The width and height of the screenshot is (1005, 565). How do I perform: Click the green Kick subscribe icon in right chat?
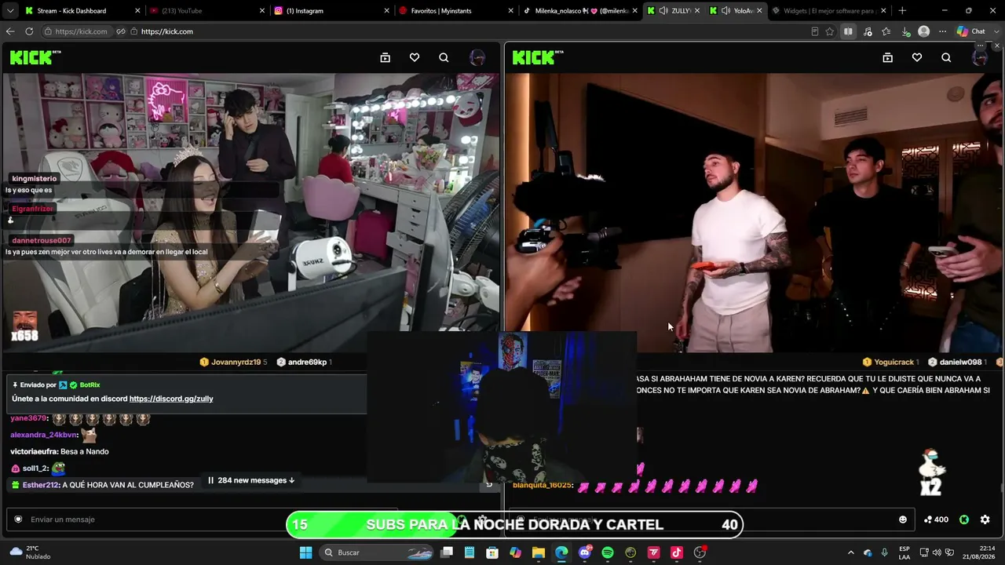pos(964,519)
